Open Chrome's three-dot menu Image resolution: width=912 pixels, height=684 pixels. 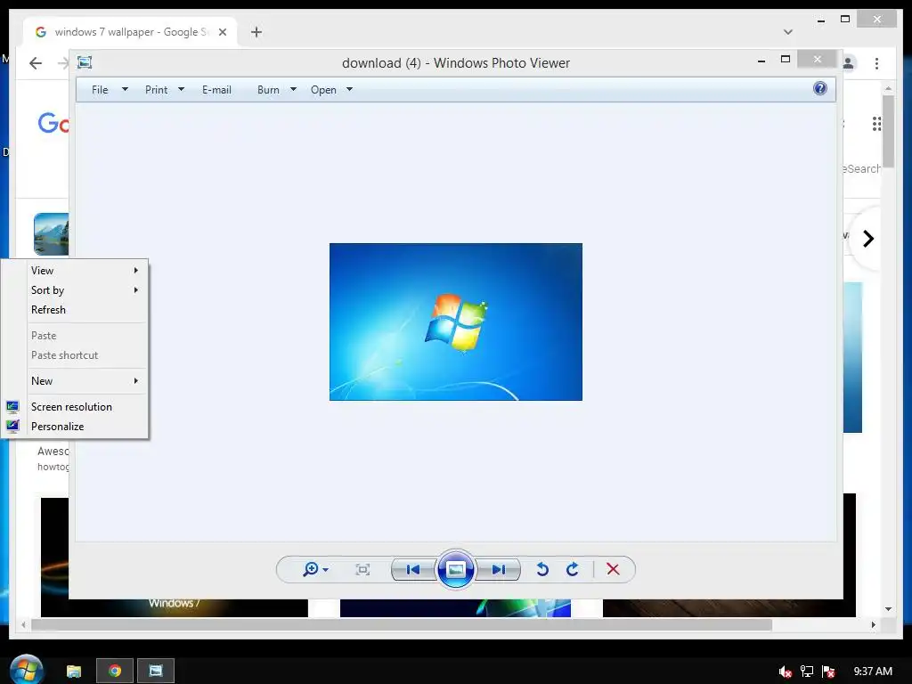coord(876,63)
